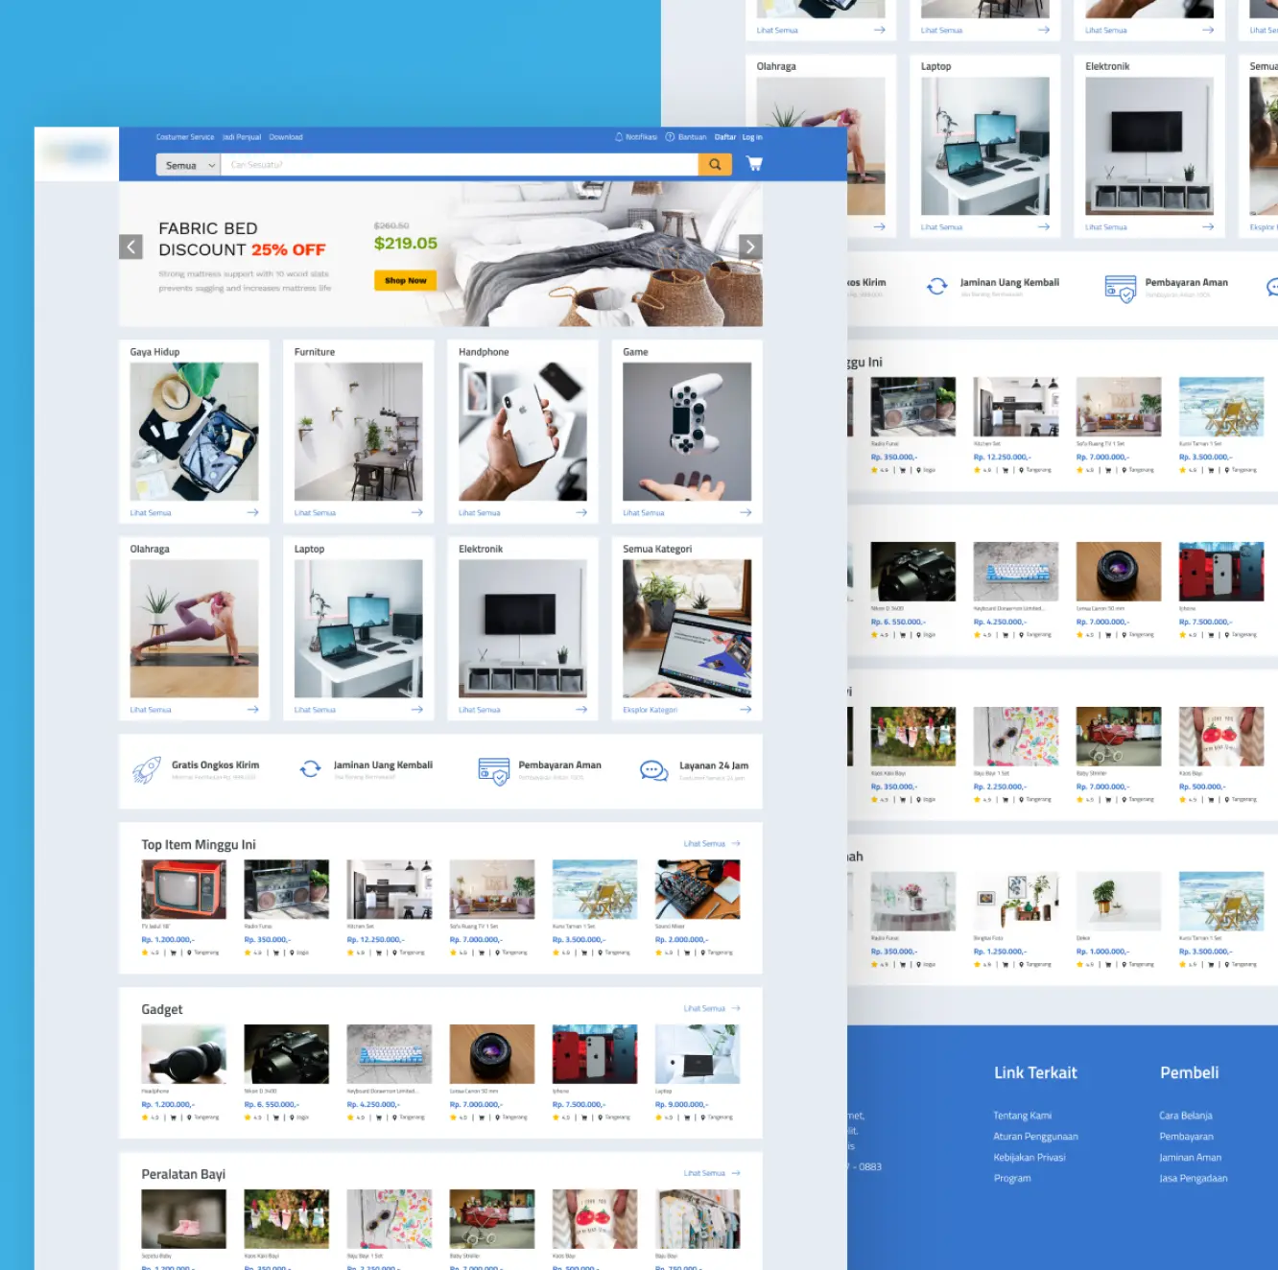Open the front Nikon camera product thumbnail
This screenshot has width=1278, height=1270.
(286, 1054)
